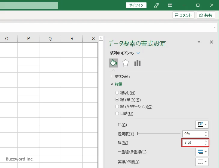Click the サインイン button
Image resolution: width=219 pixels, height=168 pixels.
tap(136, 5)
